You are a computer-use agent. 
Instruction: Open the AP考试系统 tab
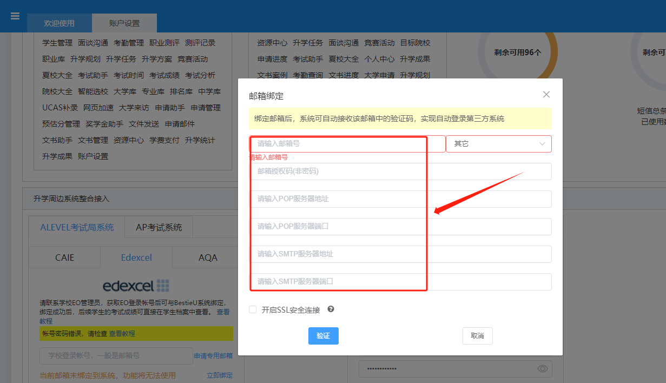click(159, 228)
